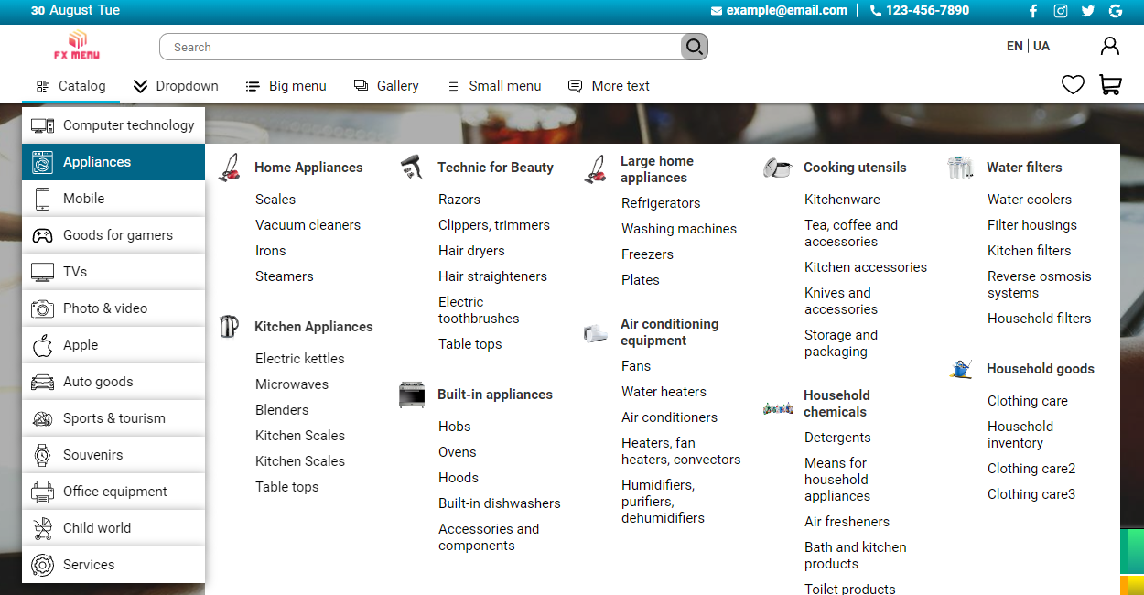Open the wishlist heart icon
The width and height of the screenshot is (1144, 595).
coord(1073,85)
